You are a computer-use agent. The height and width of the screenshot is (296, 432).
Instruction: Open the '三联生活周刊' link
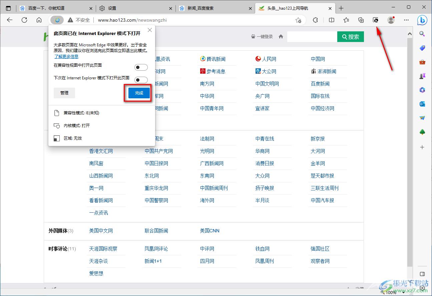(325, 188)
